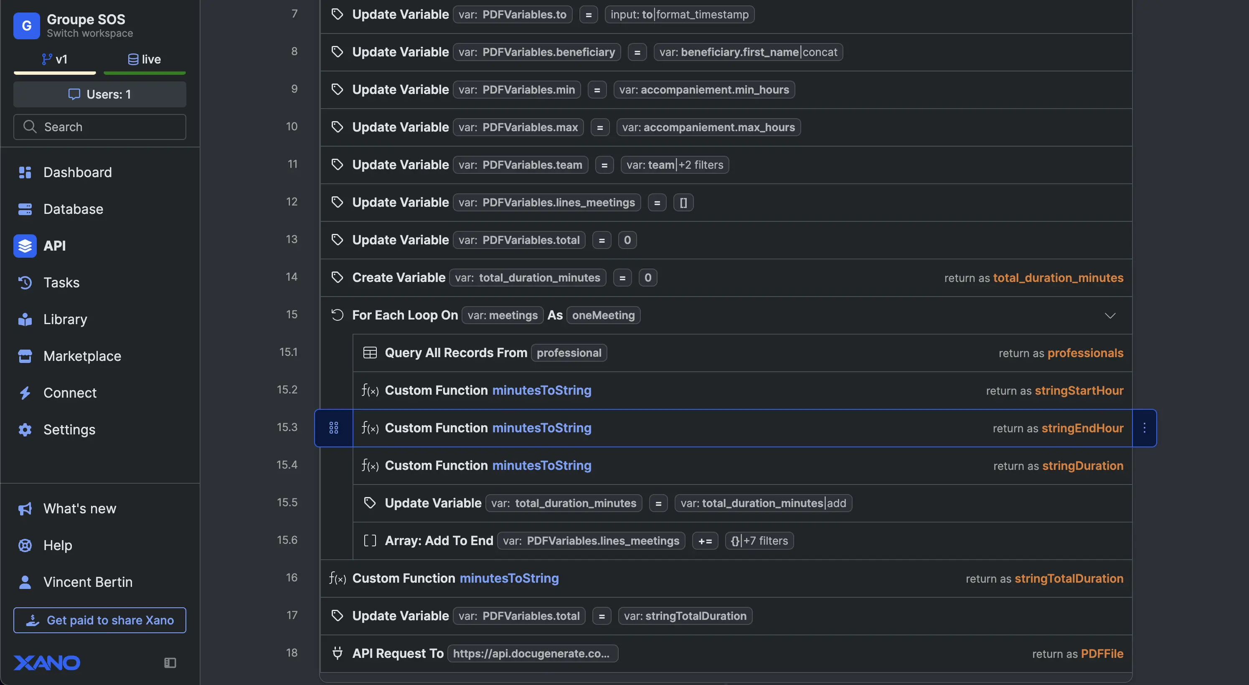Open the live data source selector

144,59
